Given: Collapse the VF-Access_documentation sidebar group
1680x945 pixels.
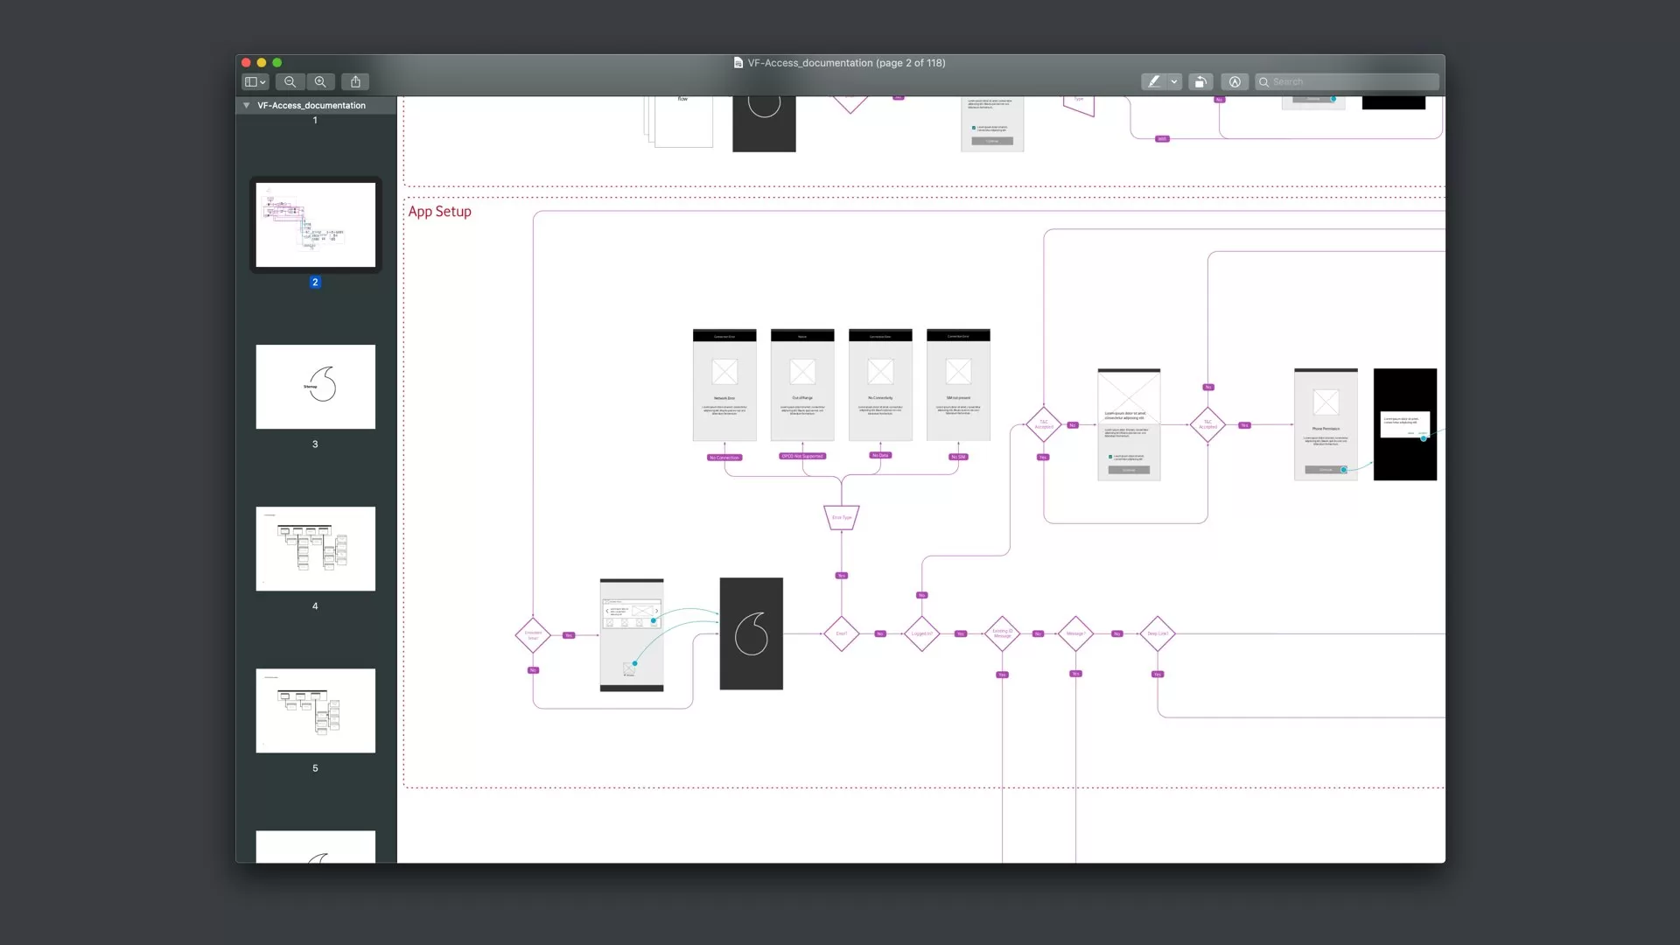Looking at the screenshot, I should 247,105.
